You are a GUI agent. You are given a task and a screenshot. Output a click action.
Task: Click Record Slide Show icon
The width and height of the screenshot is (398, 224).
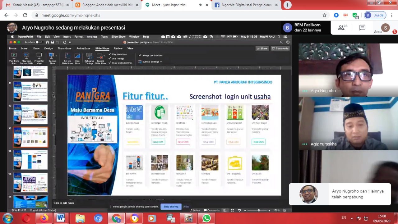[99, 56]
